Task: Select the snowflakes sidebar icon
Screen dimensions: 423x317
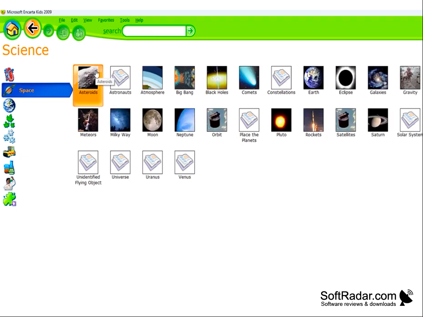Action: (x=9, y=136)
